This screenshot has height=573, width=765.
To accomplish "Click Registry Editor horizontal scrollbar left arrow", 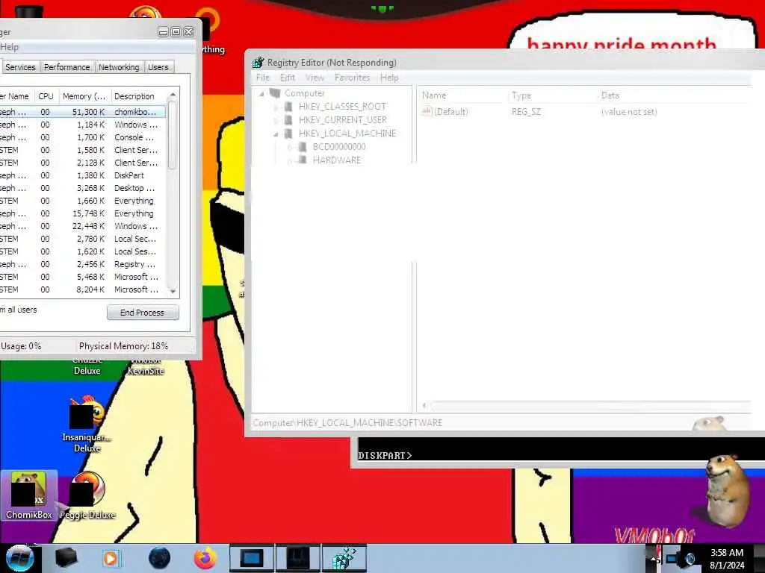I will (424, 405).
